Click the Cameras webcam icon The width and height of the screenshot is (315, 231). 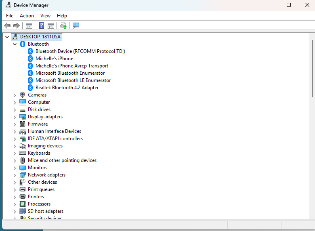click(23, 95)
